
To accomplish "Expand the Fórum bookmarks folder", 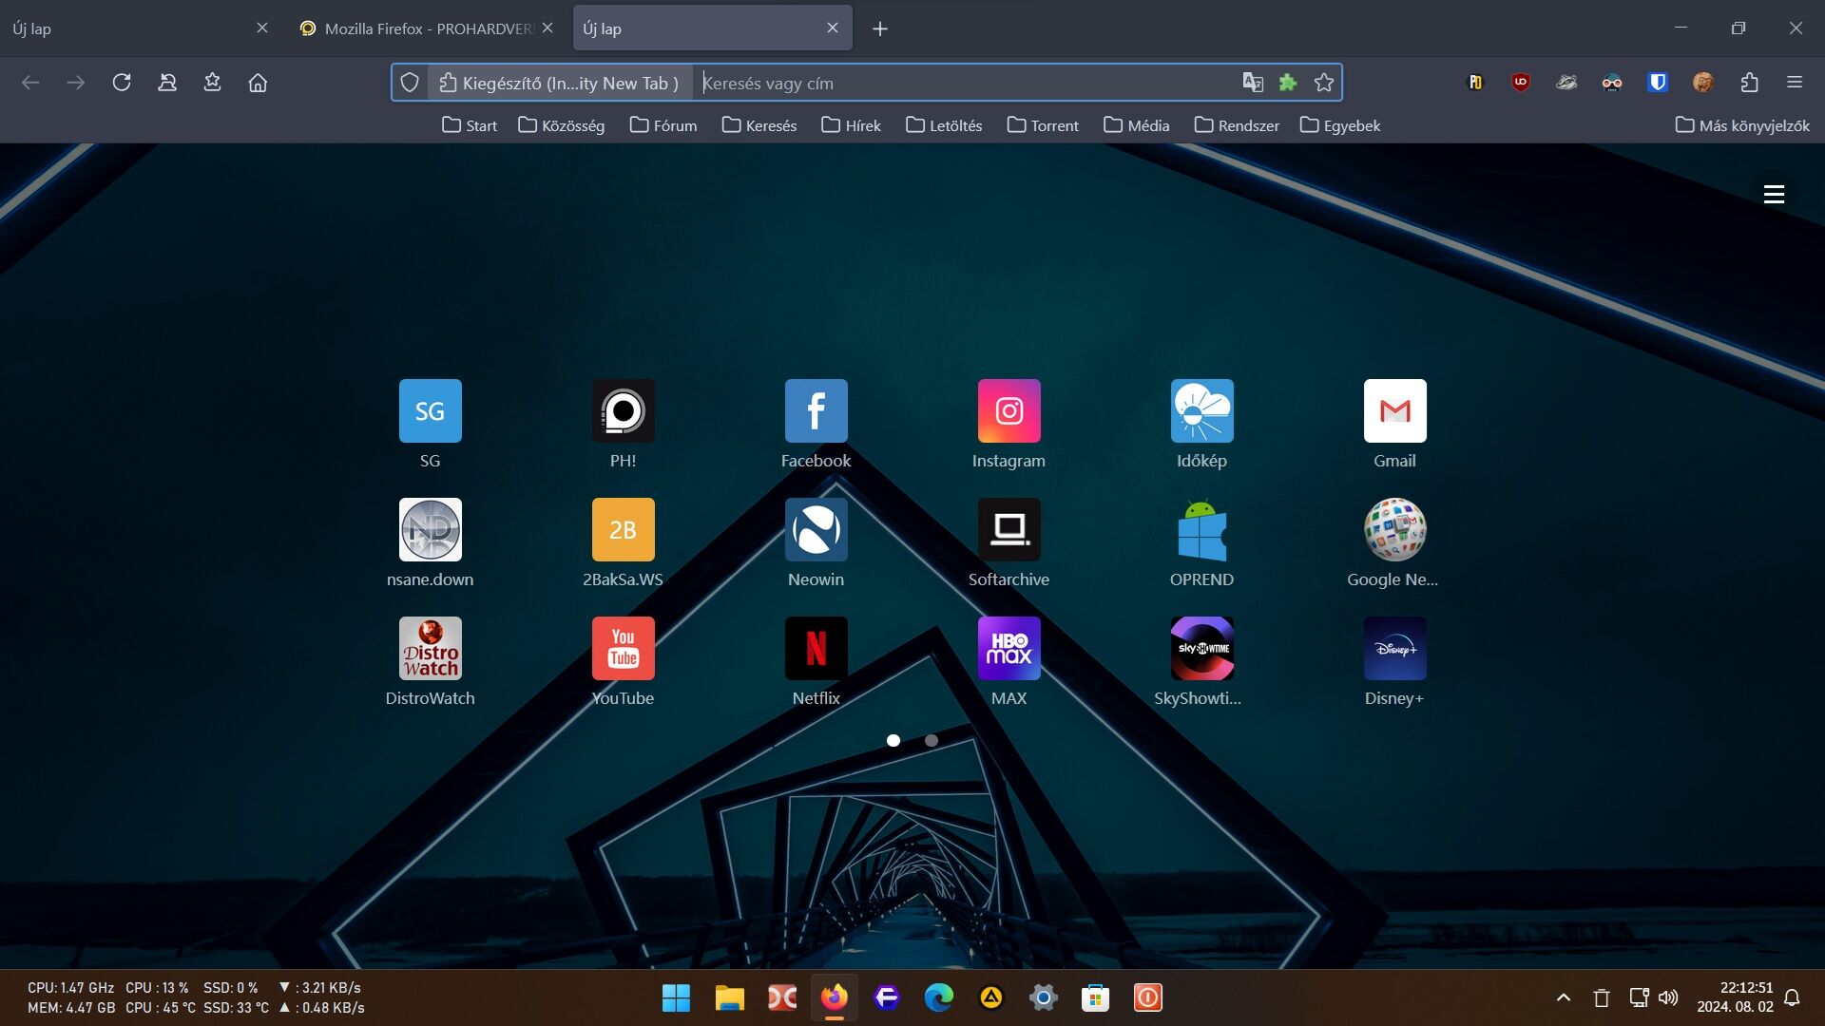I will (663, 125).
